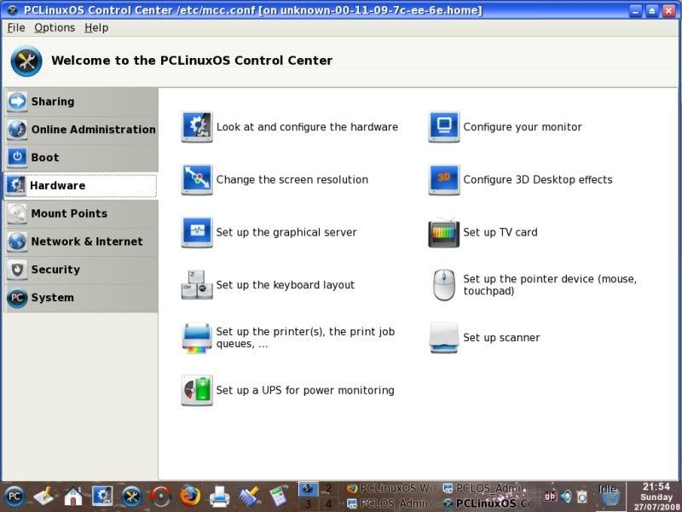Activate the top PCLOS_Admin taskbar window entry
This screenshot has height=512, width=682.
pos(486,488)
